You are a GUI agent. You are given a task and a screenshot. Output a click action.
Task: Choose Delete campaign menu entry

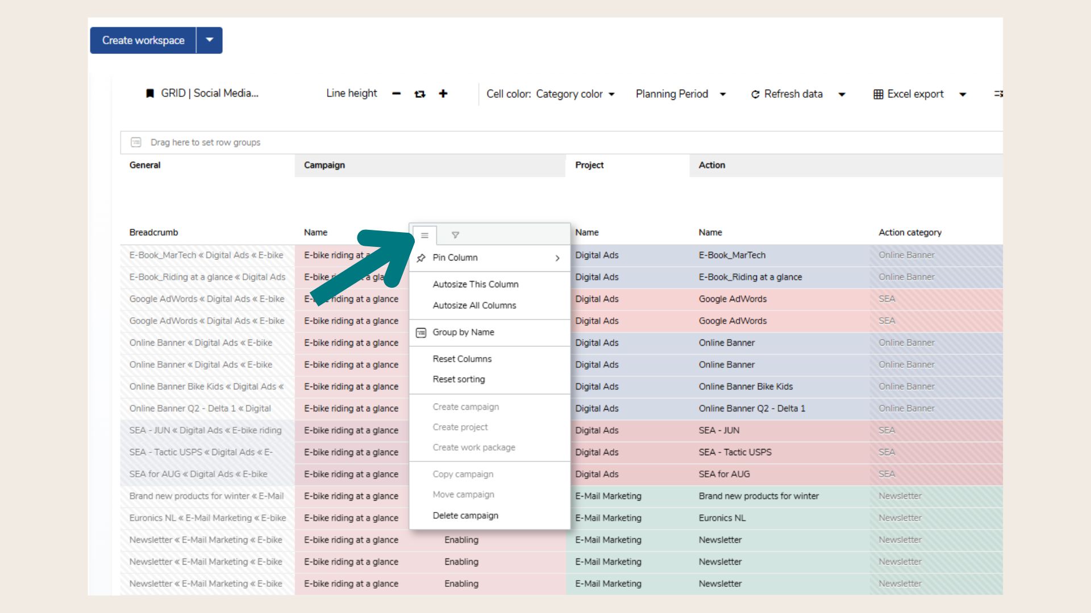465,515
